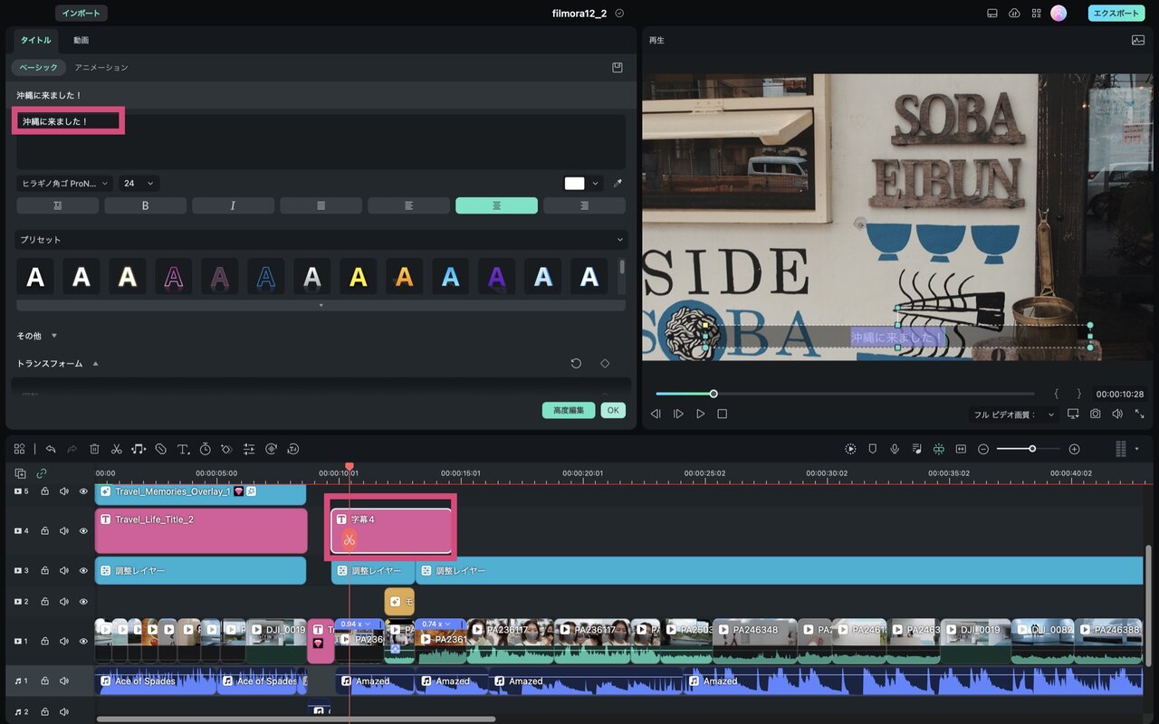The height and width of the screenshot is (724, 1159).
Task: Open the white text color swatch
Action: coord(575,183)
